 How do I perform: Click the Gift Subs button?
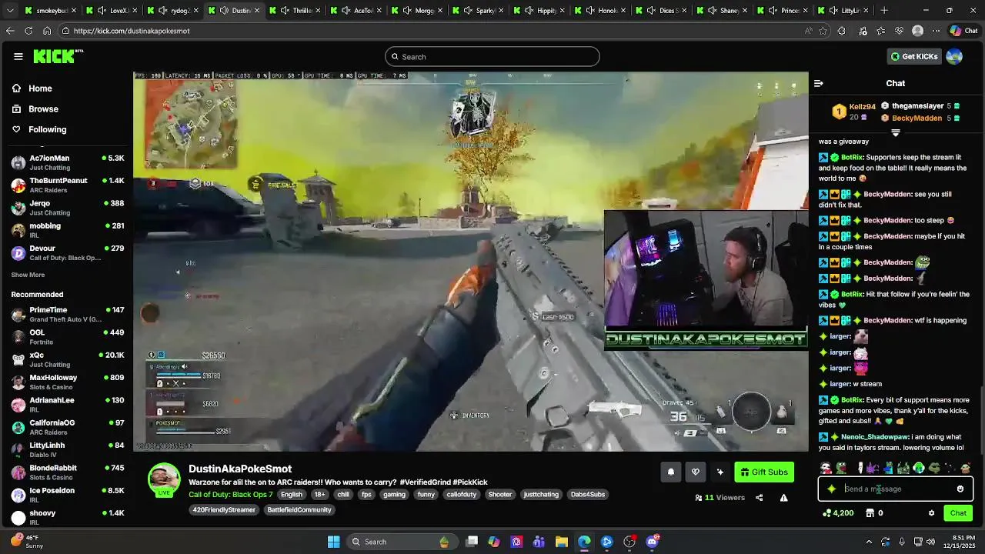(x=764, y=472)
